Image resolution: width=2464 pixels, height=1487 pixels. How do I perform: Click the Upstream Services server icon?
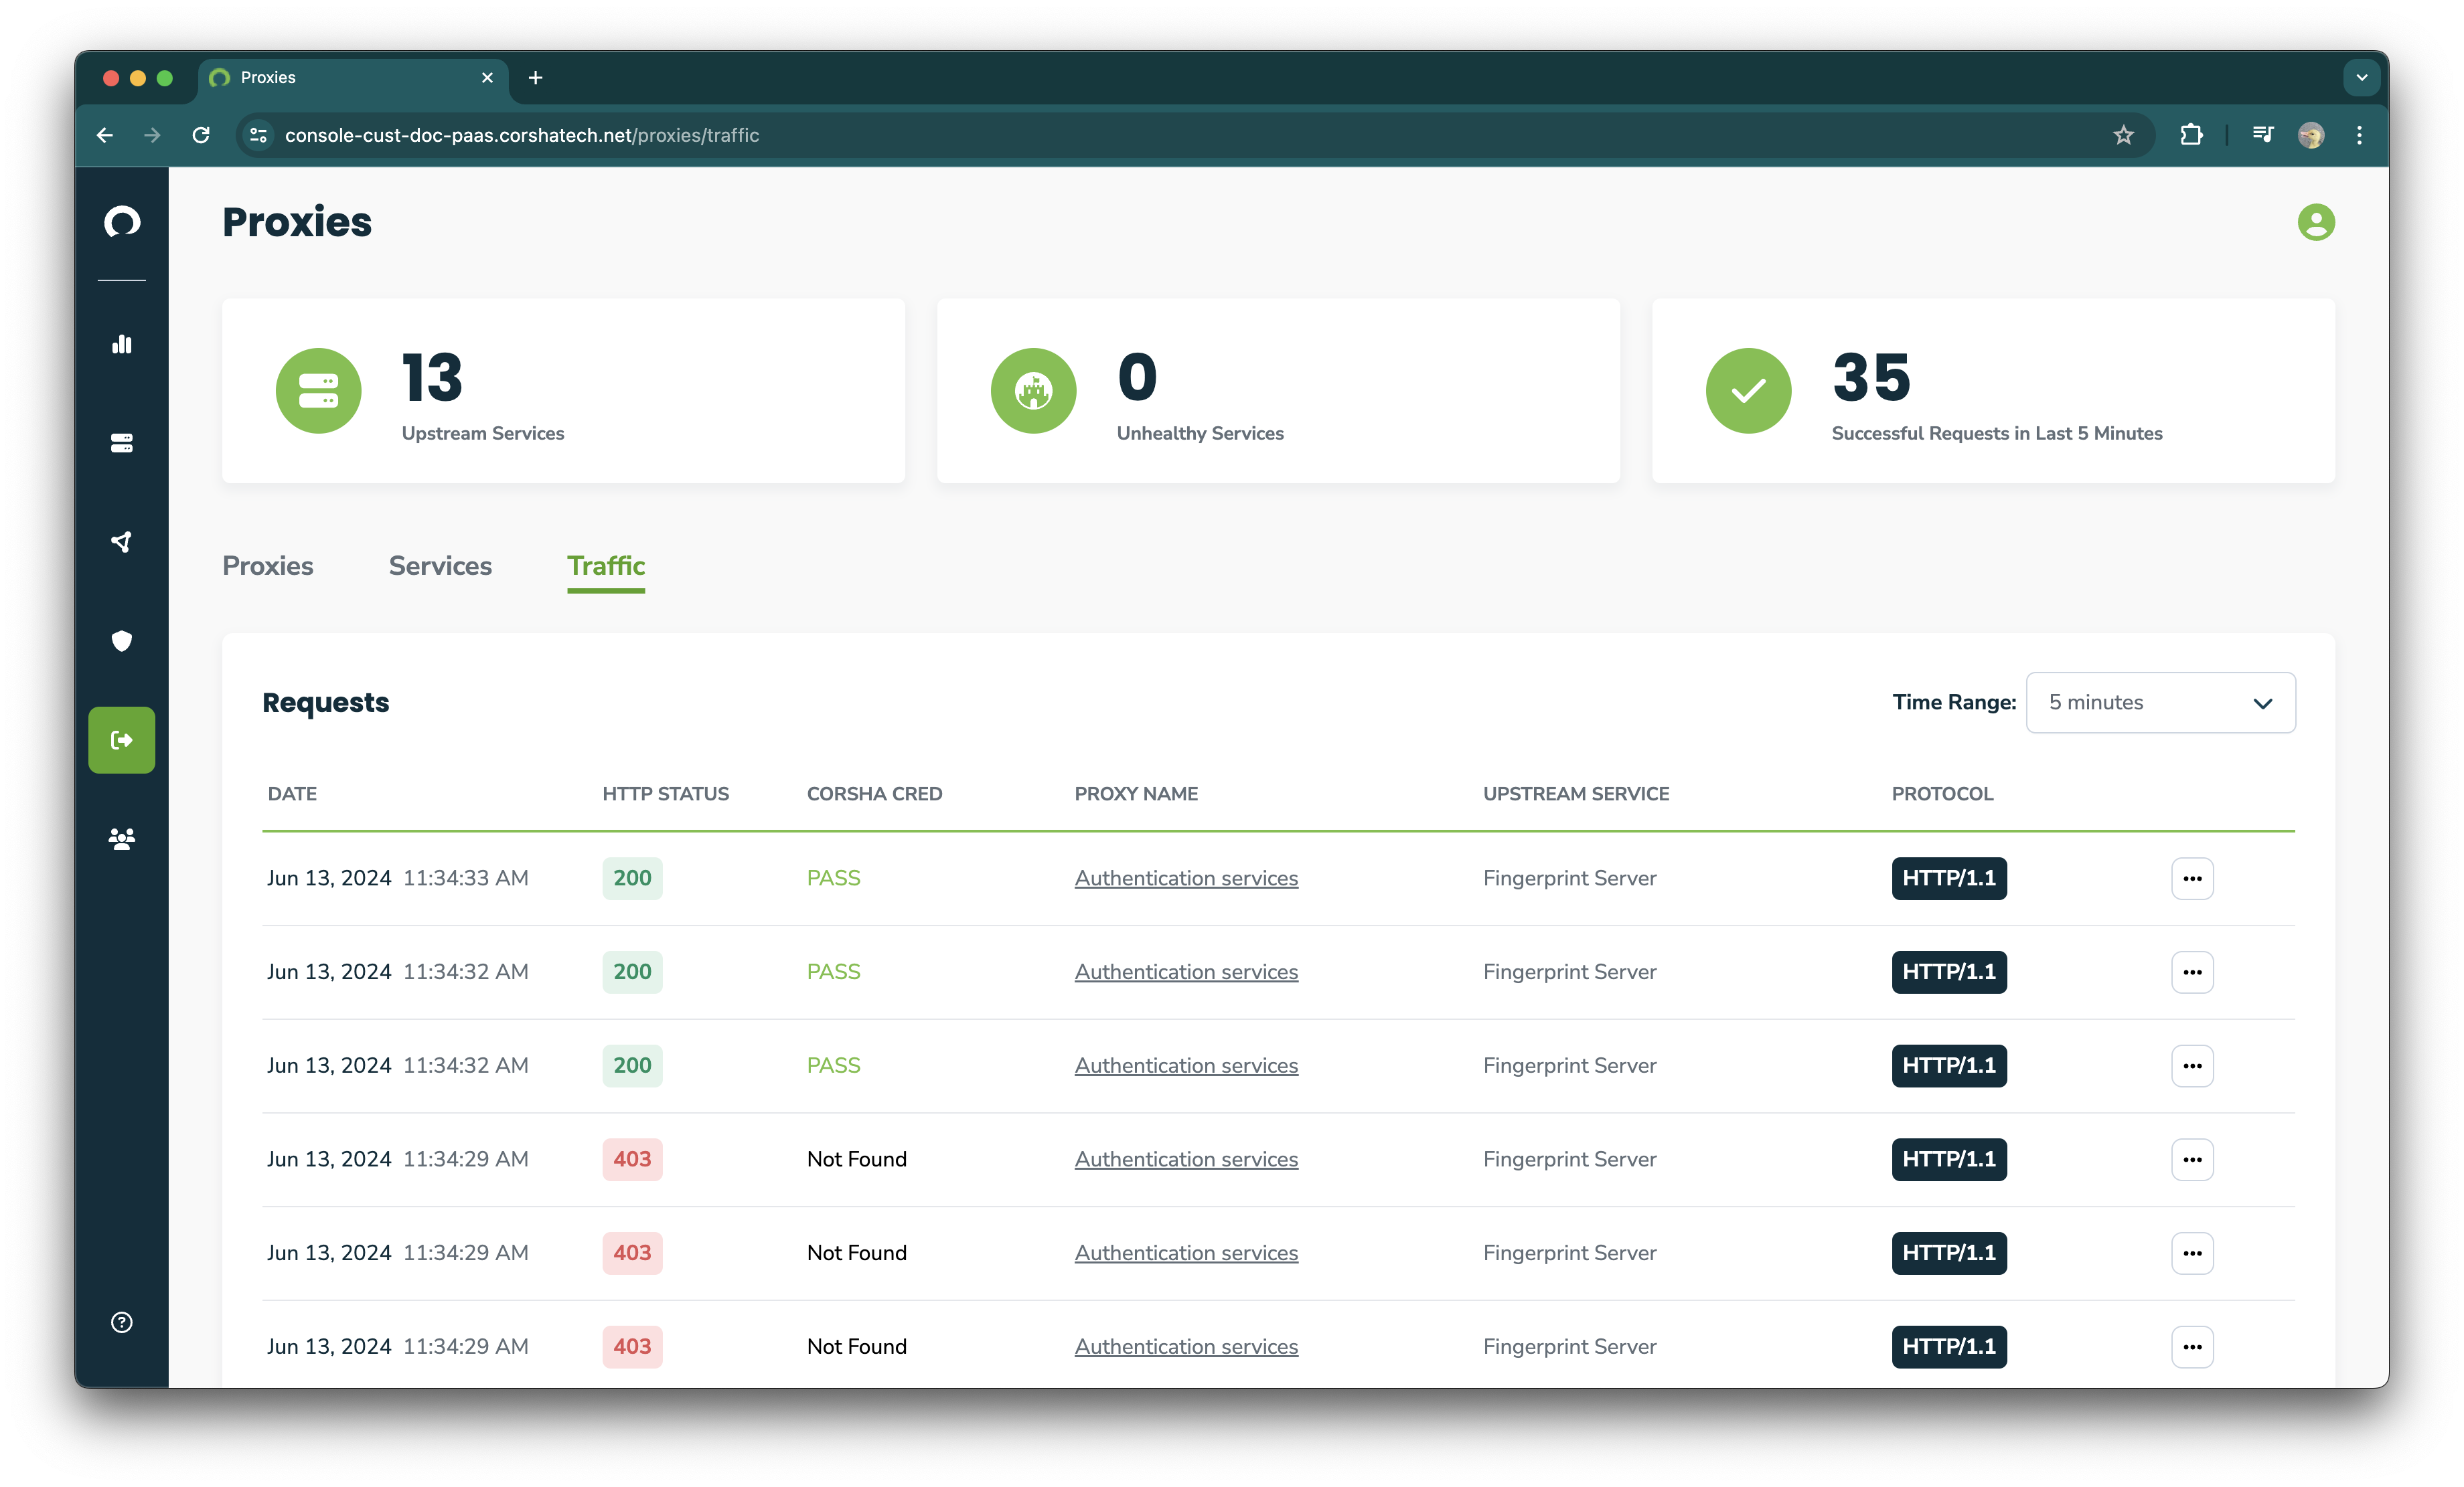click(318, 389)
